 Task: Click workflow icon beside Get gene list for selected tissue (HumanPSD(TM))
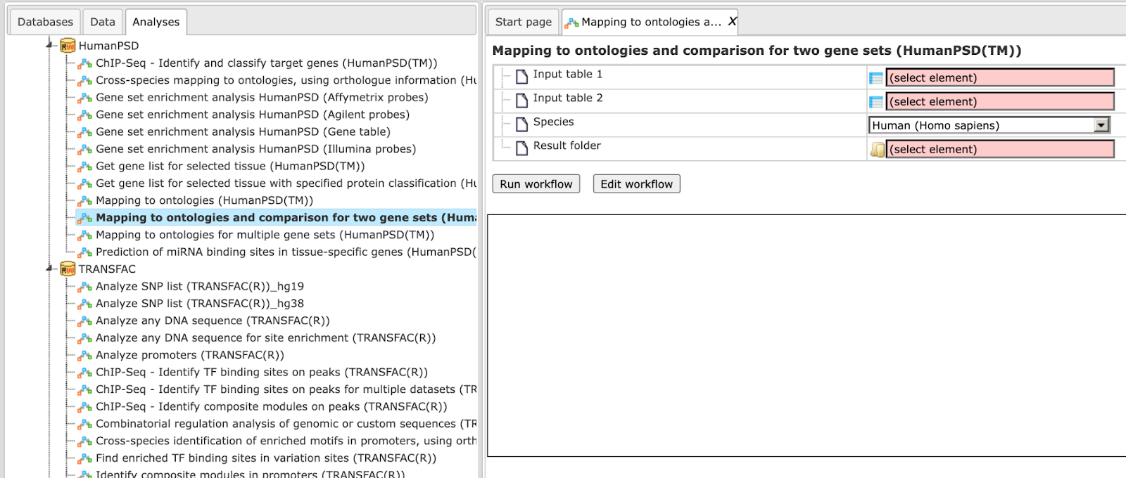(x=85, y=167)
